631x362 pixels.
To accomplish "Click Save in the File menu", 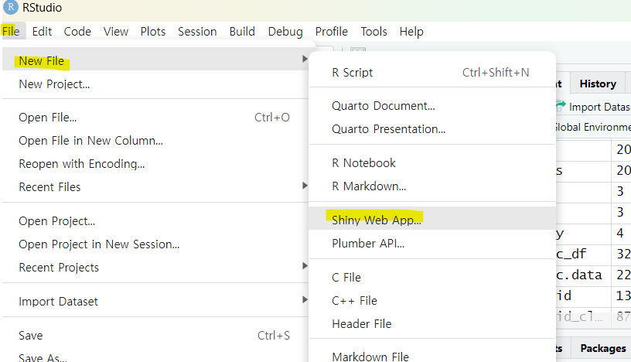I will [155, 336].
